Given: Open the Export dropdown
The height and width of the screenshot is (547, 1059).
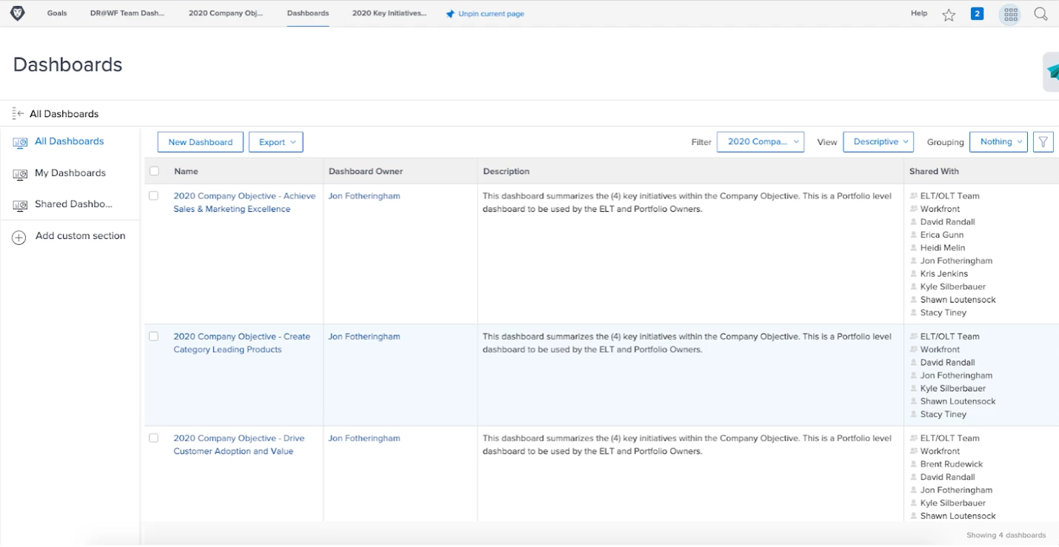Looking at the screenshot, I should (x=276, y=142).
